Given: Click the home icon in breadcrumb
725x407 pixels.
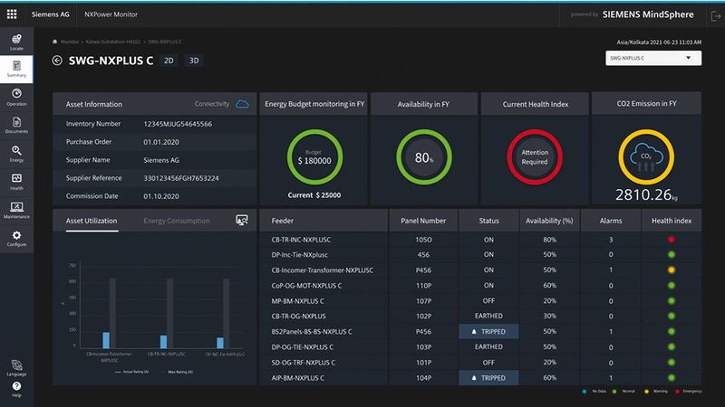Looking at the screenshot, I should click(55, 42).
